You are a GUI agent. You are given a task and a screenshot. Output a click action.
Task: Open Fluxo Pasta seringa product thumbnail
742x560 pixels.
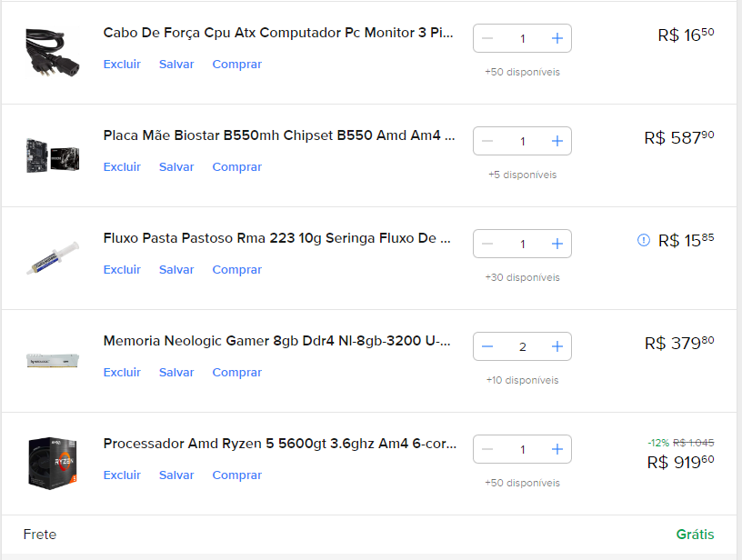(x=53, y=258)
